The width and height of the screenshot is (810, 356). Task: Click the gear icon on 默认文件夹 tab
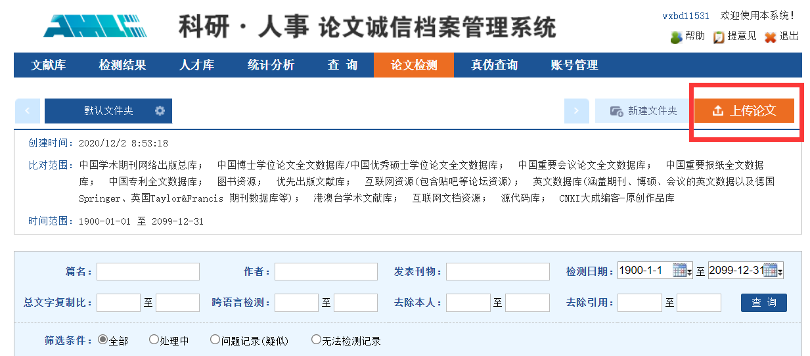160,111
